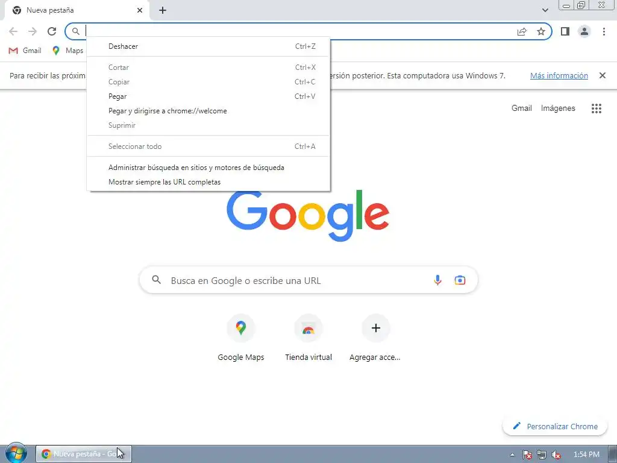This screenshot has height=463, width=617.
Task: Select Copiar in the context menu
Action: pos(208,82)
